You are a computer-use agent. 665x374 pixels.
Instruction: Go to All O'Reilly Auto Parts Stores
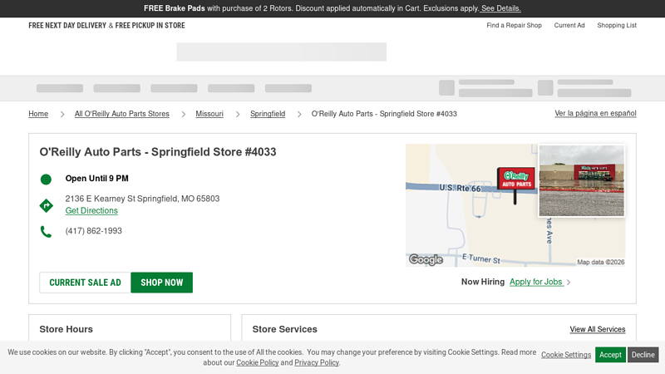[x=121, y=114]
